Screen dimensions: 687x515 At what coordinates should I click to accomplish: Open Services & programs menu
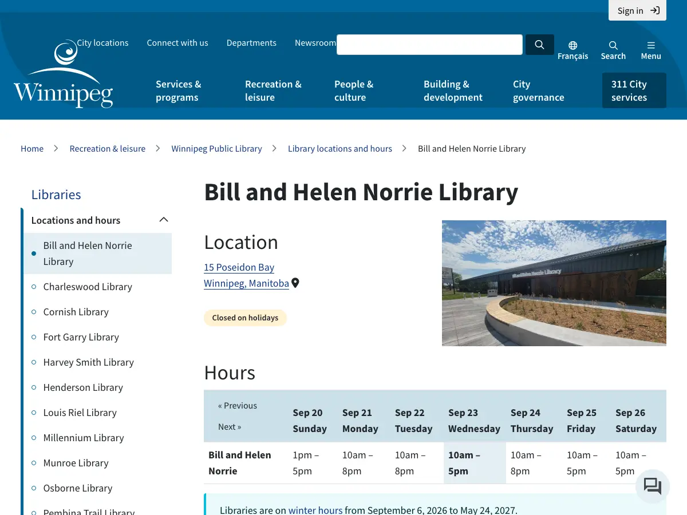pyautogui.click(x=179, y=90)
